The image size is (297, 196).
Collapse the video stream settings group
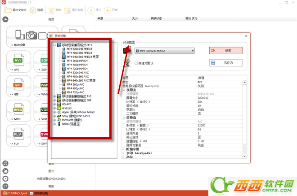(x=124, y=90)
